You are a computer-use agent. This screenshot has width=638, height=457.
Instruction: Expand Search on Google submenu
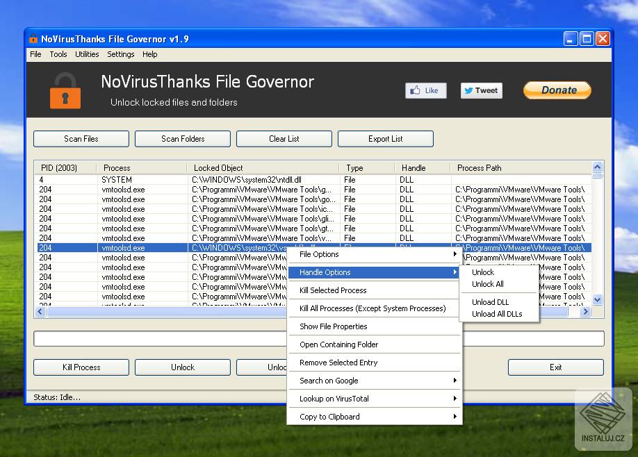coord(375,381)
